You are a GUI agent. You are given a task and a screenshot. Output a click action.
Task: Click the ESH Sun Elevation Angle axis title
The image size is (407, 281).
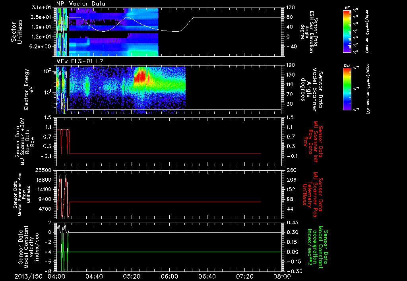click(309, 32)
